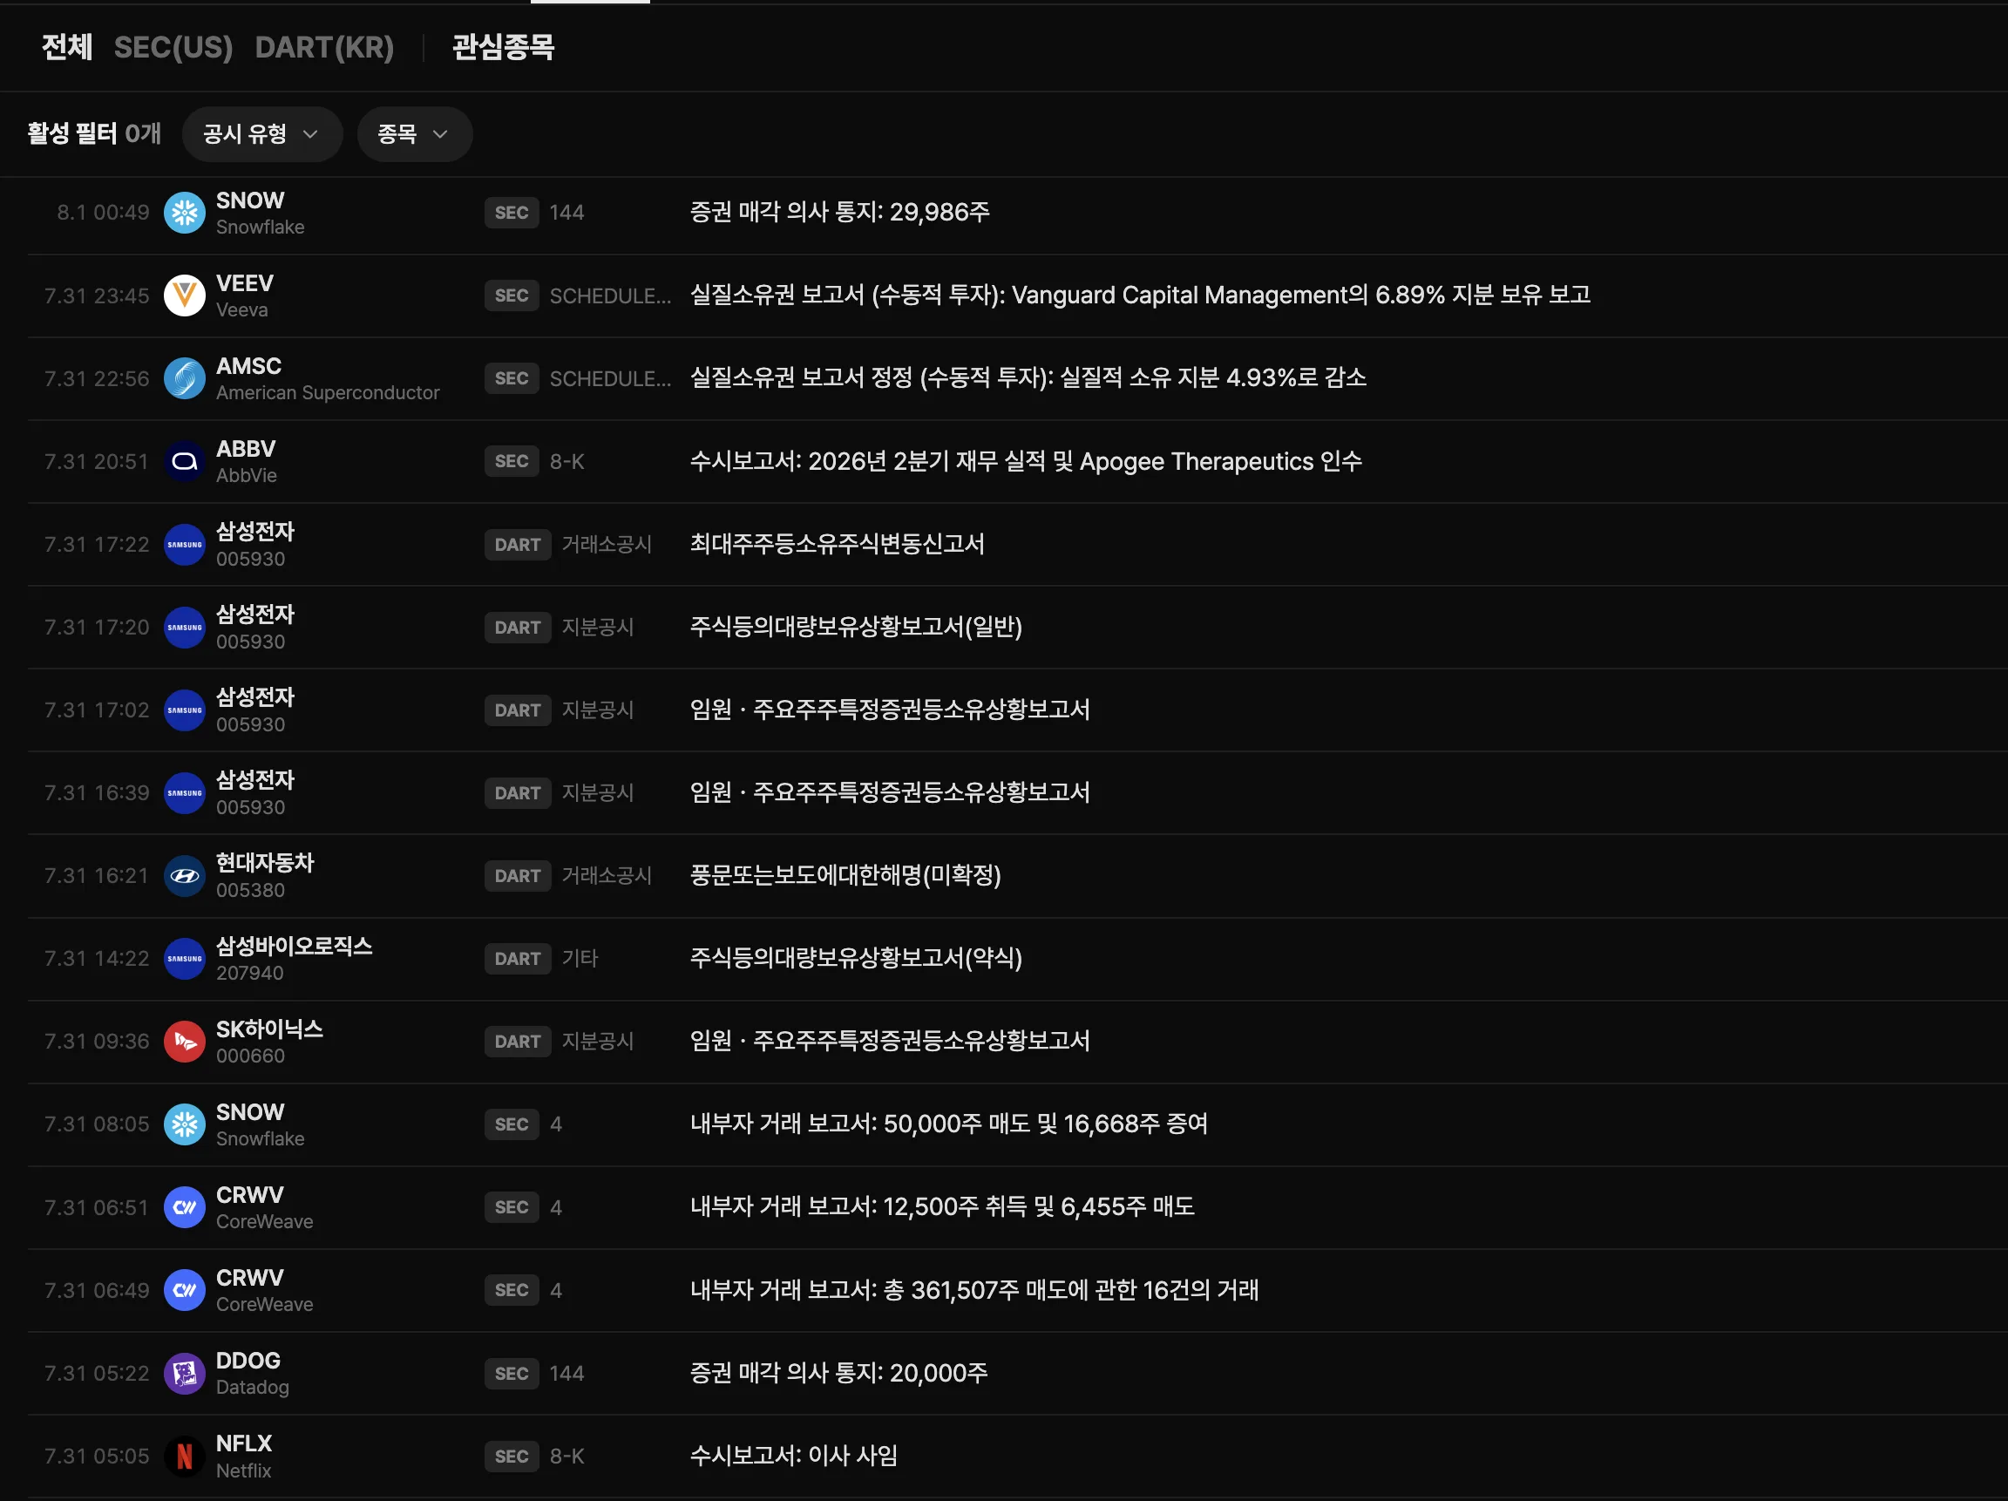Select the 현대자동차 stock name
The image size is (2008, 1501).
click(265, 863)
